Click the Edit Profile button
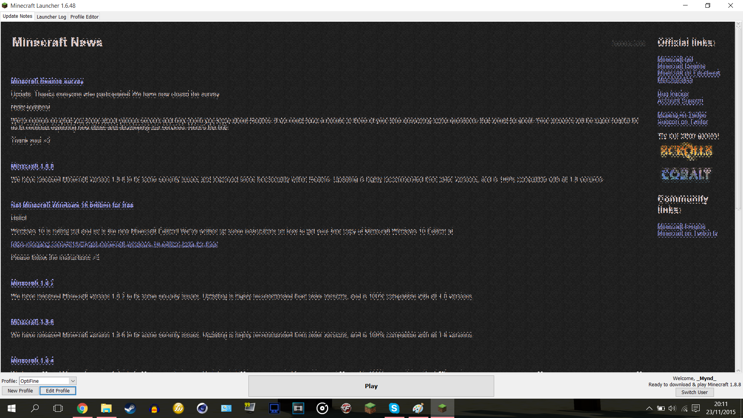743x418 pixels. (x=58, y=391)
